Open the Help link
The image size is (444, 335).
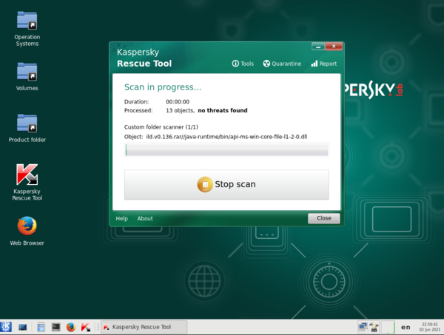click(x=122, y=218)
